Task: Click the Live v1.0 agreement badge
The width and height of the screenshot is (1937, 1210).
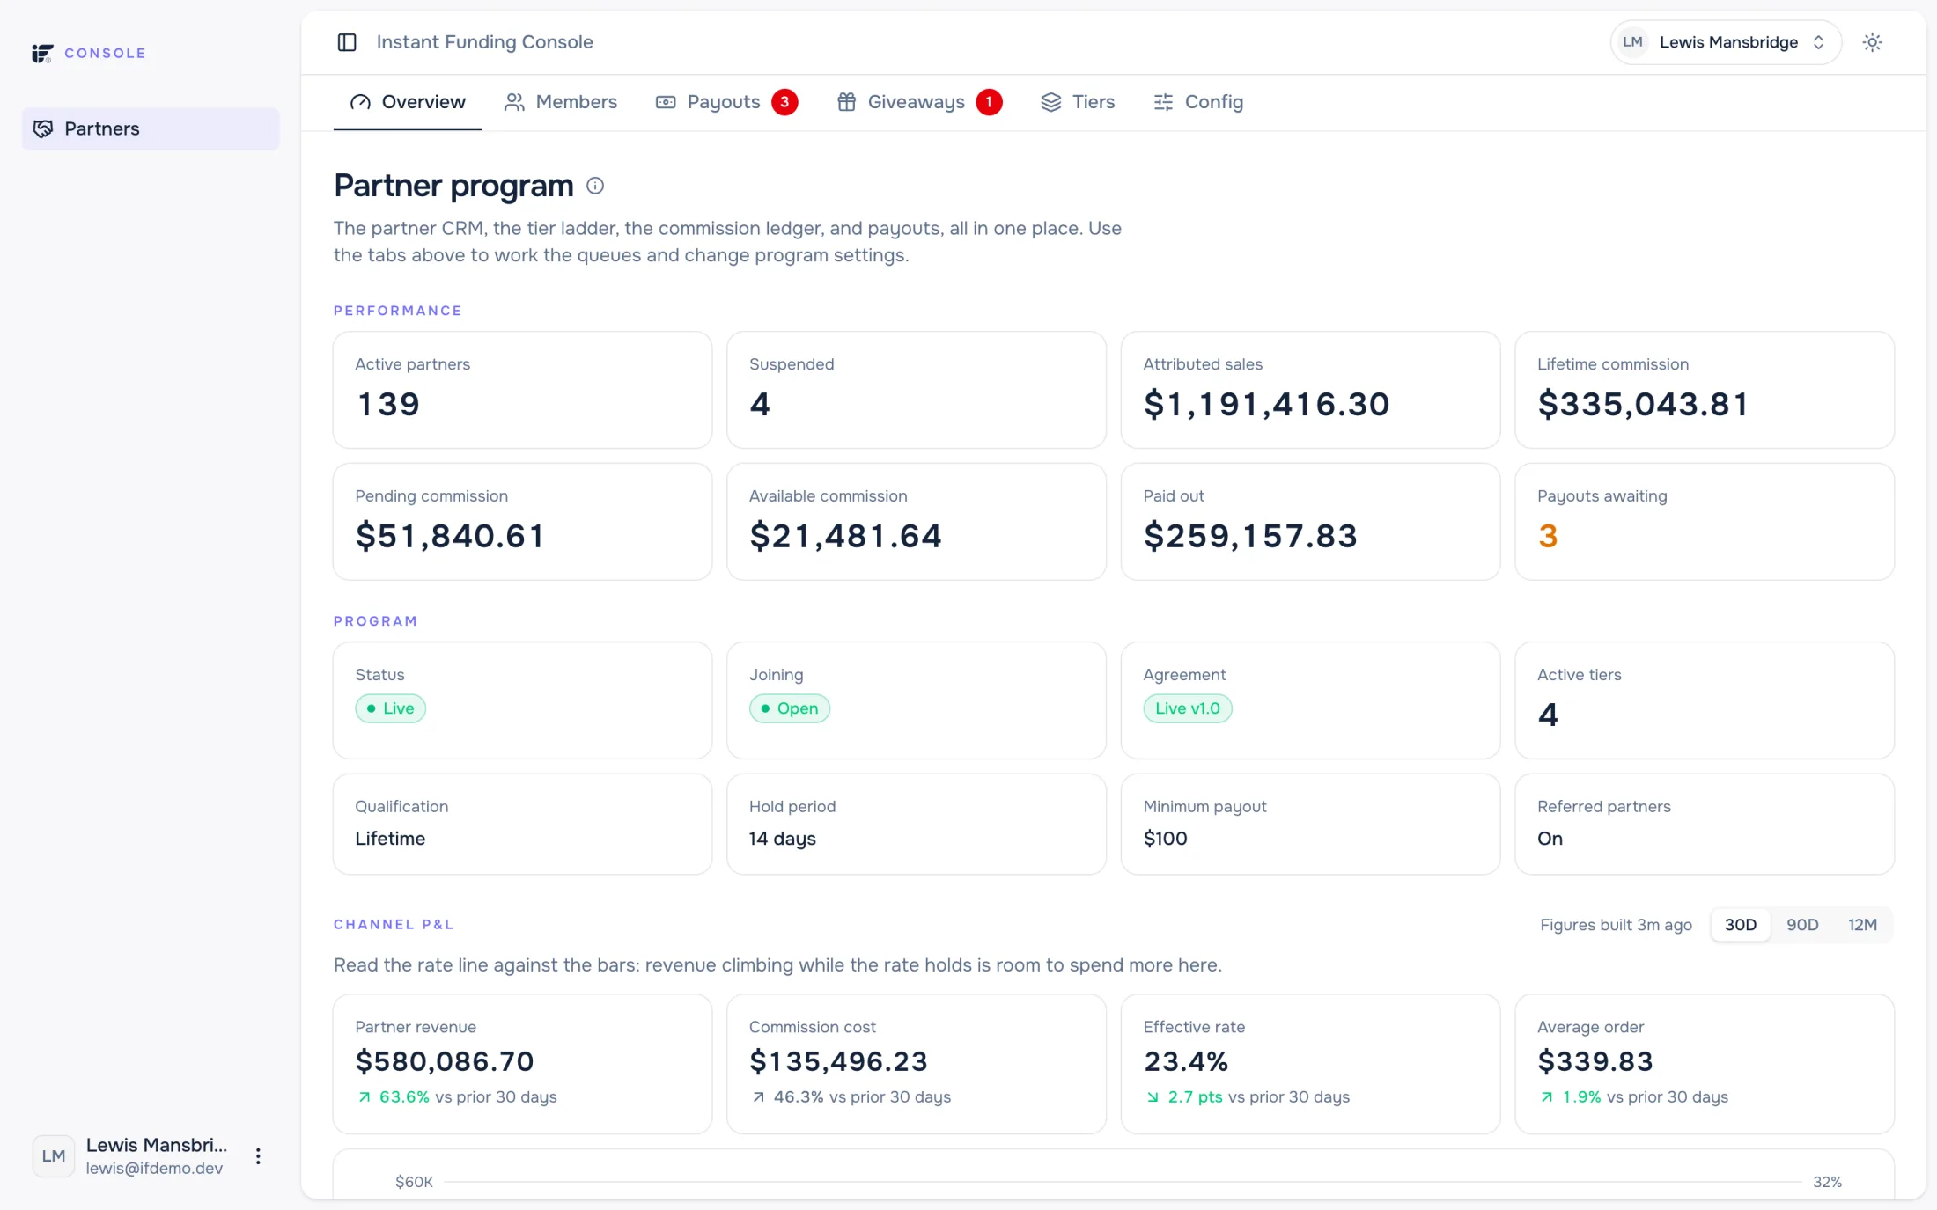Action: point(1187,708)
